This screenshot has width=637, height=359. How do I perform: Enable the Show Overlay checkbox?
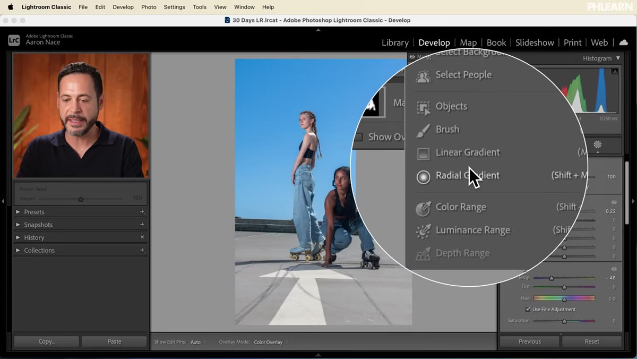coord(358,137)
